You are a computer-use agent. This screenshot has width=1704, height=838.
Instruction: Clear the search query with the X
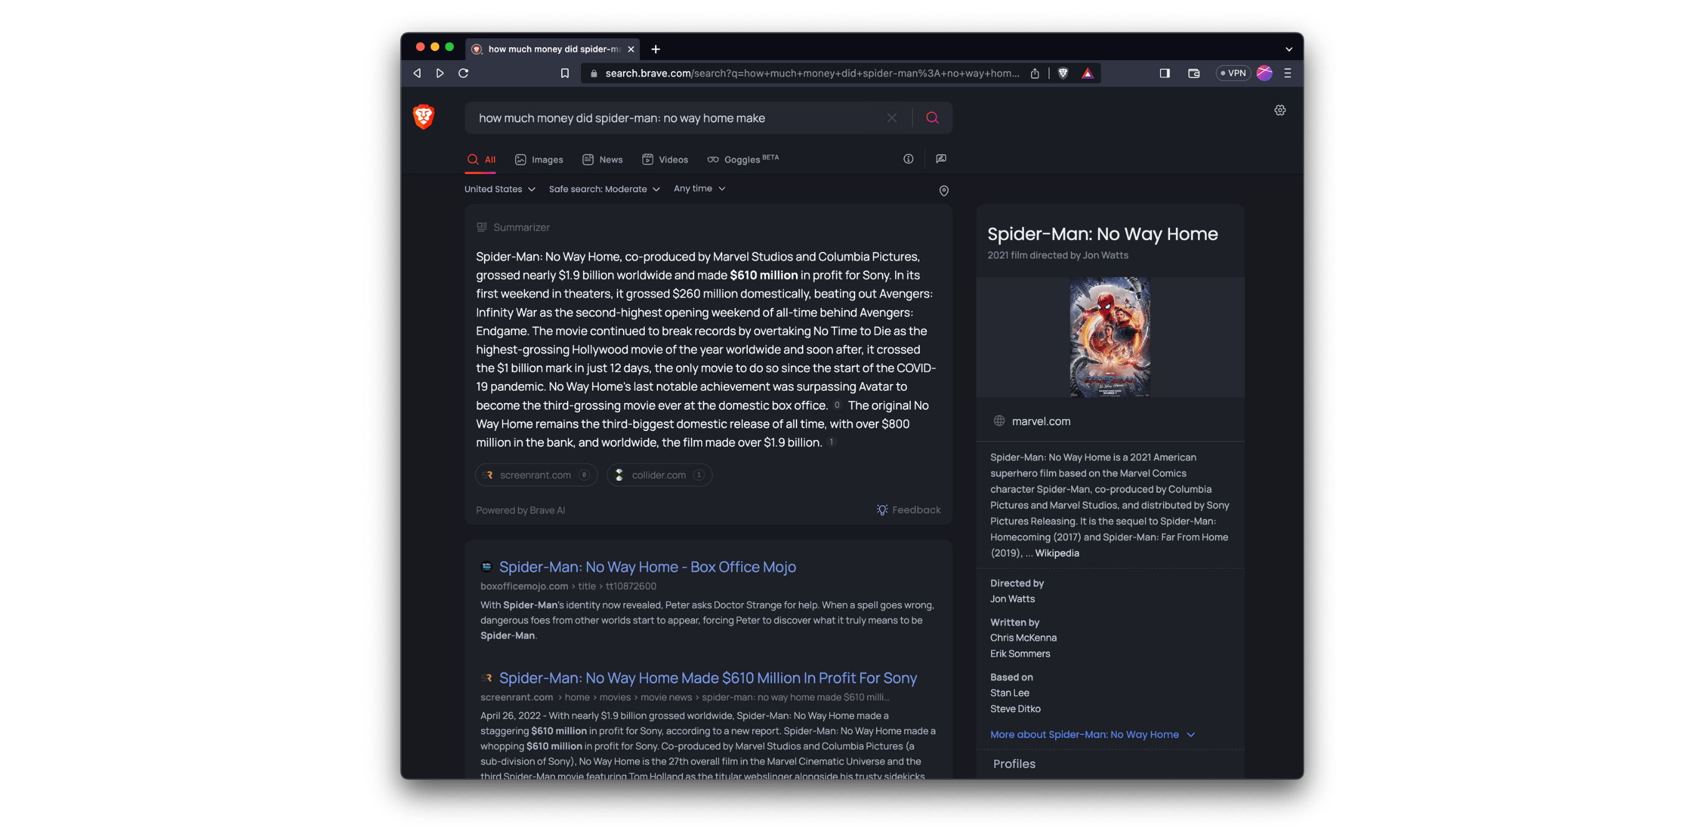click(x=892, y=118)
